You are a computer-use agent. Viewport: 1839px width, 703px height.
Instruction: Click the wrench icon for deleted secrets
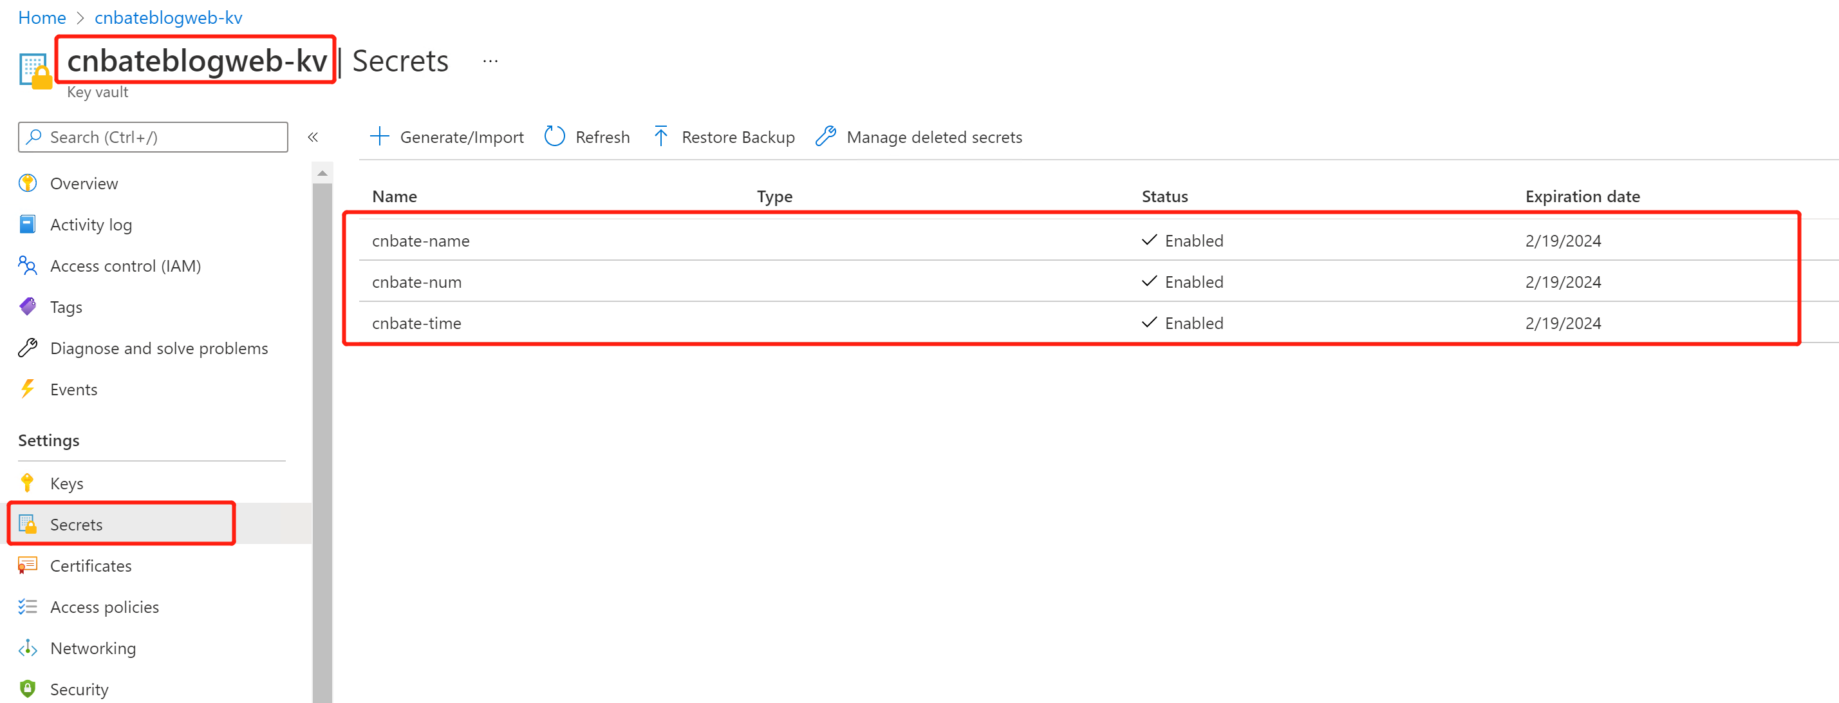pyautogui.click(x=826, y=136)
